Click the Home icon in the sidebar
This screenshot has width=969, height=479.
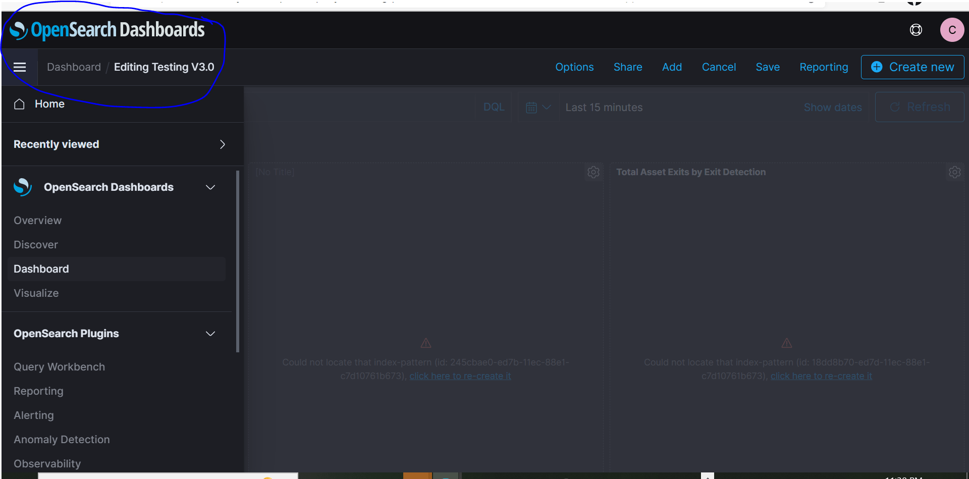tap(20, 104)
